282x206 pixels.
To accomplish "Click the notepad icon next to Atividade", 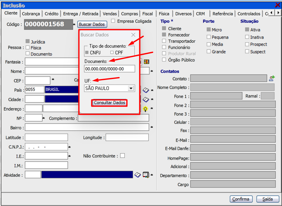I will pos(146,175).
